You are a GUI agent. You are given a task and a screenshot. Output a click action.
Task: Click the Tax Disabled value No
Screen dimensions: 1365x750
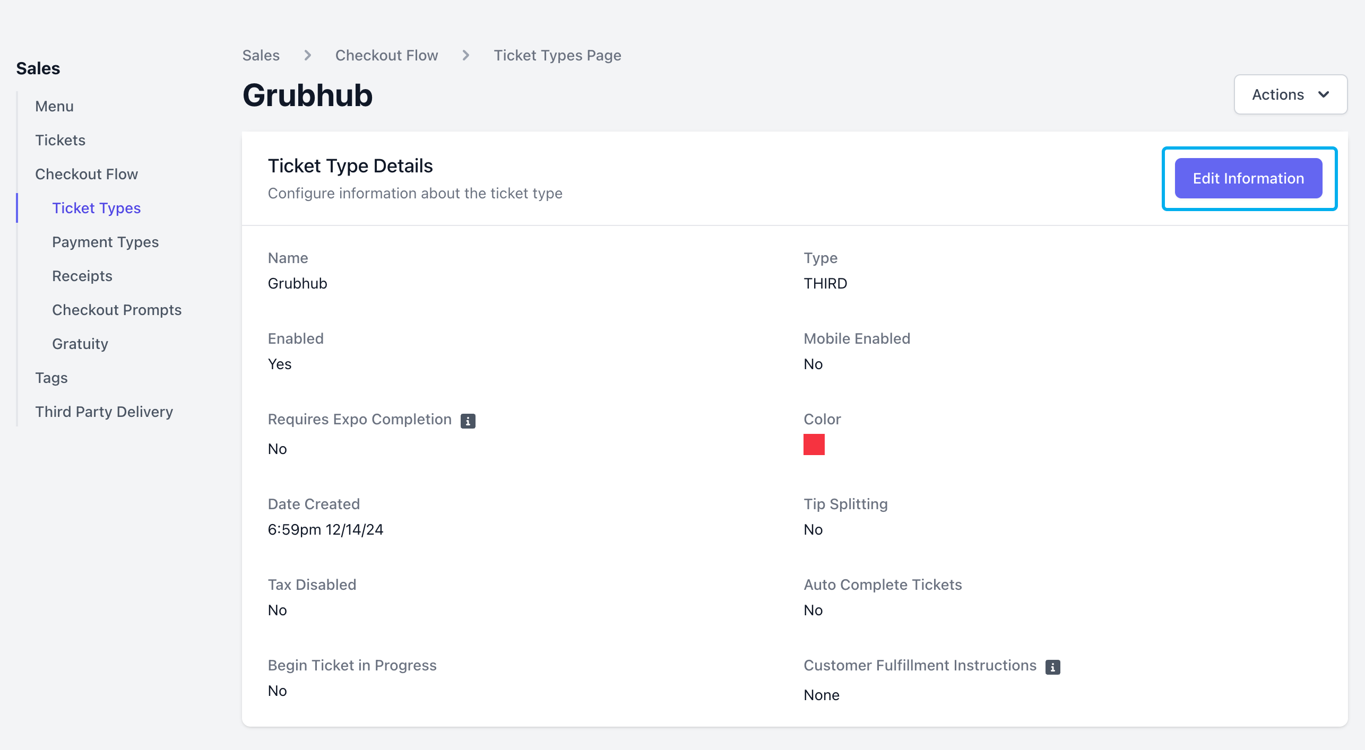277,610
